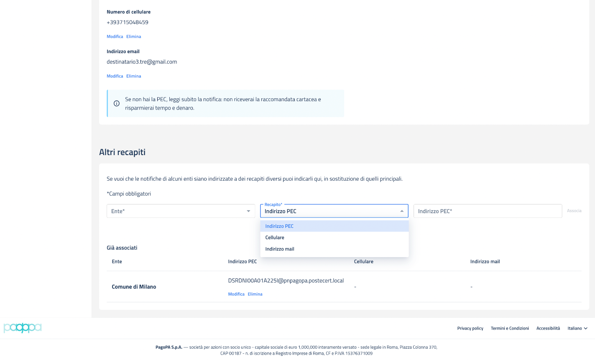Click the Associa button

[x=574, y=211]
